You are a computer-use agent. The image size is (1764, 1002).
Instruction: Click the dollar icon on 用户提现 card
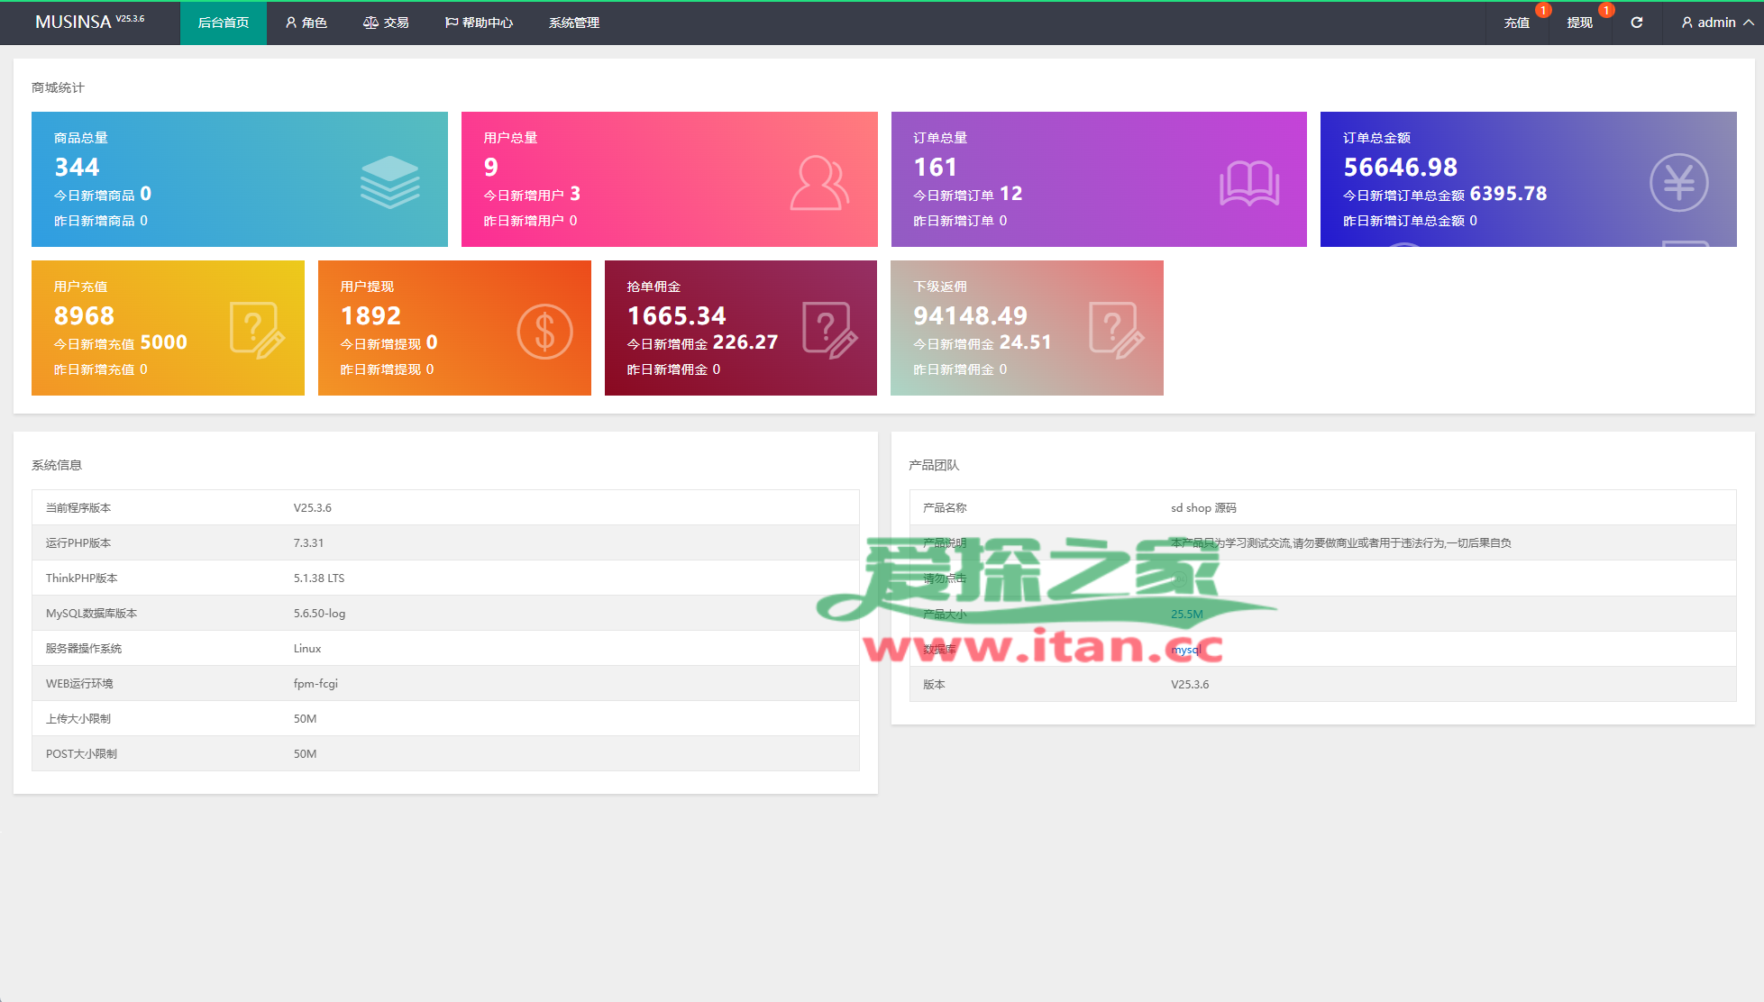[x=544, y=332]
